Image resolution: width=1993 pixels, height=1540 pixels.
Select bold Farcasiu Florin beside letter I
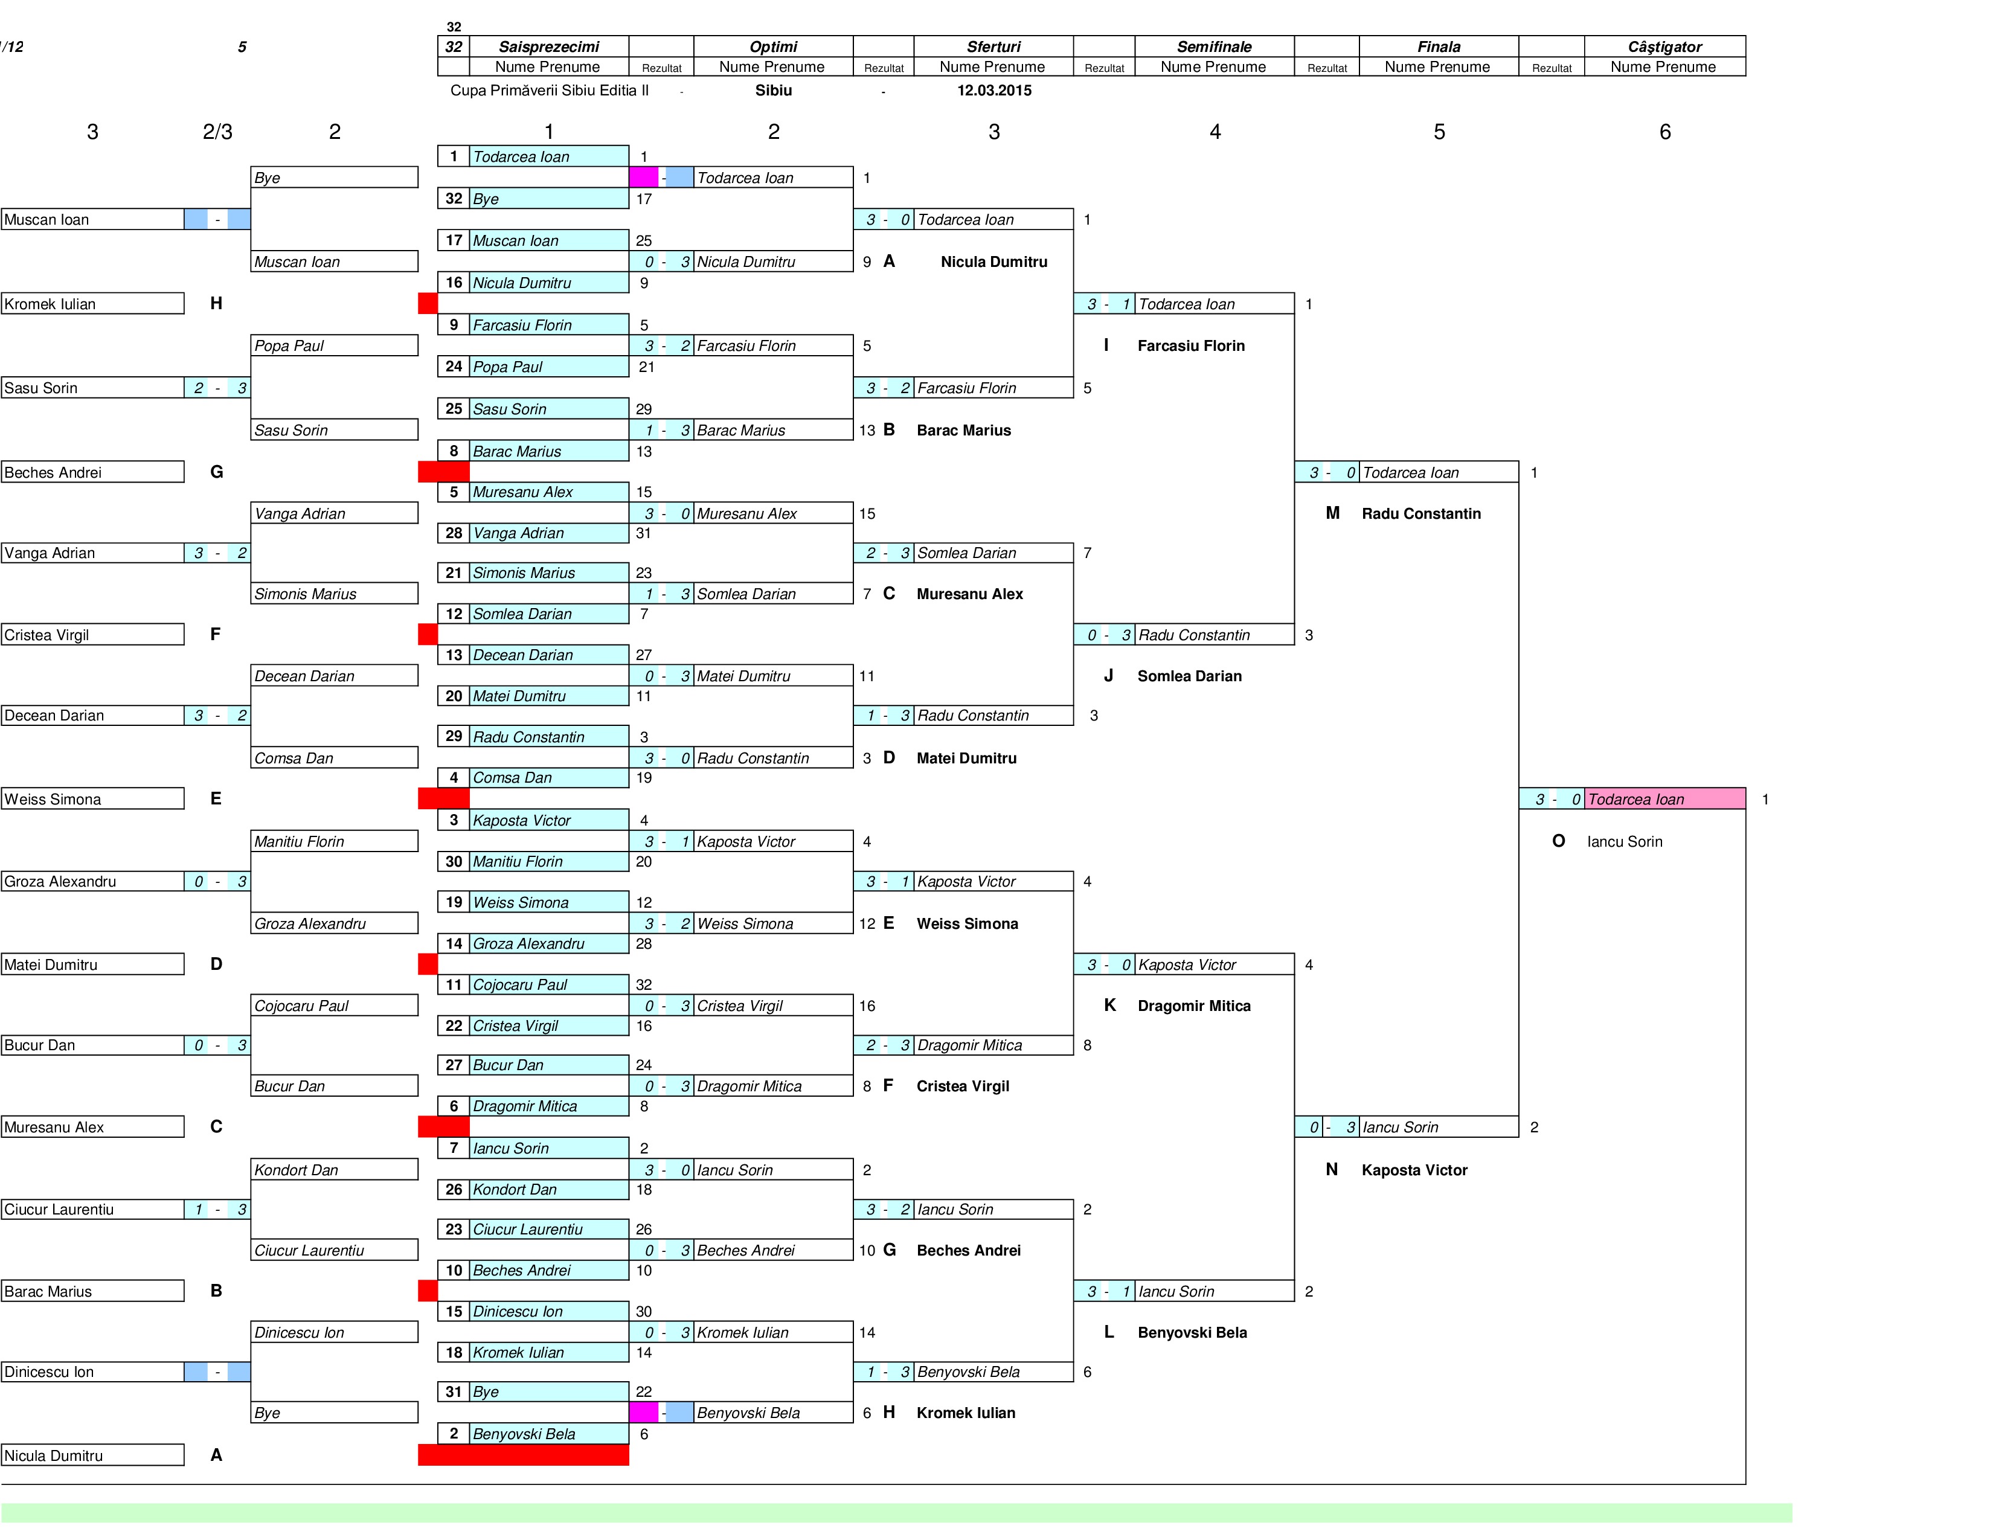pyautogui.click(x=1191, y=346)
